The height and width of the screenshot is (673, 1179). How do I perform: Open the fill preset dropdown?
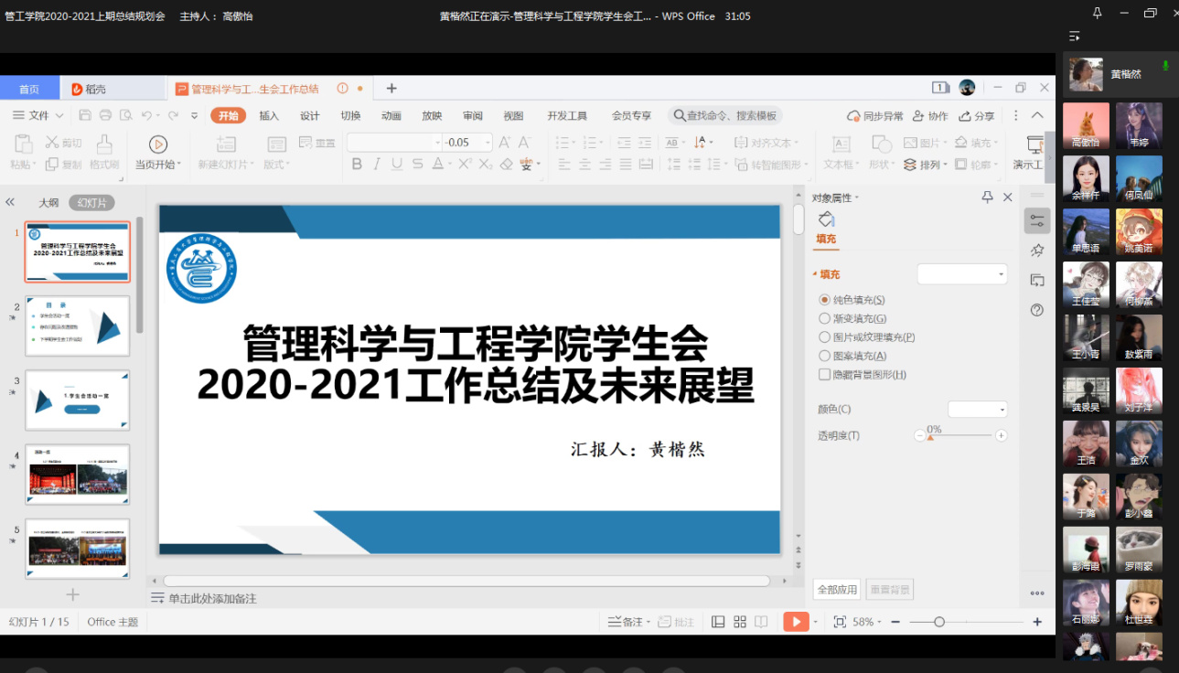pyautogui.click(x=961, y=274)
